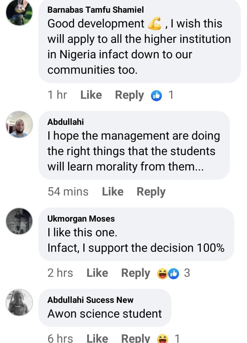Click the haha reaction icon on Abdullahi Sucess New's comment
The image size is (247, 343).
point(162,339)
